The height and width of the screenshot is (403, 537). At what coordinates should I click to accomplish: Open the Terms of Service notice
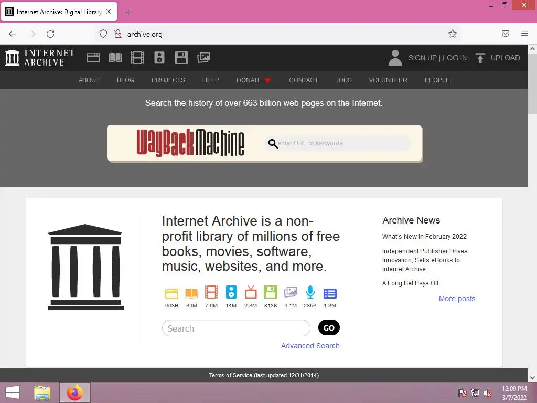coord(264,375)
